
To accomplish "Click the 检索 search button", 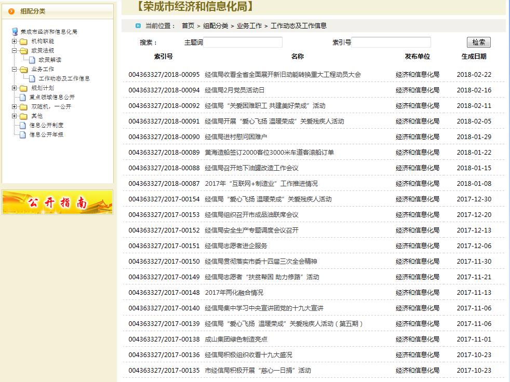I will click(x=478, y=43).
